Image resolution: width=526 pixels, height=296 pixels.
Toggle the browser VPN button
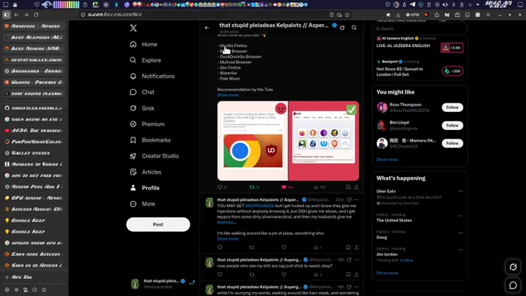(412, 15)
